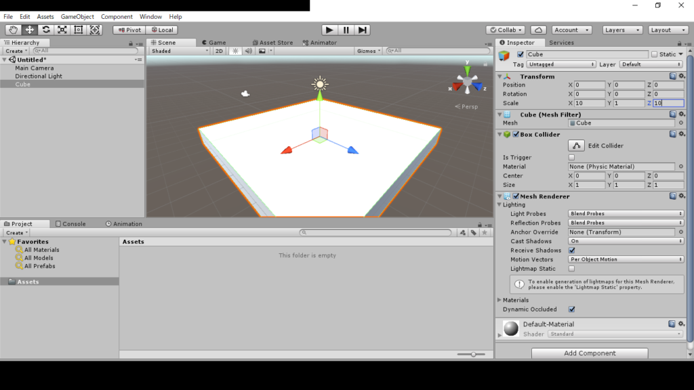Select the Hand tool in toolbar
This screenshot has width=694, height=390.
pyautogui.click(x=14, y=30)
